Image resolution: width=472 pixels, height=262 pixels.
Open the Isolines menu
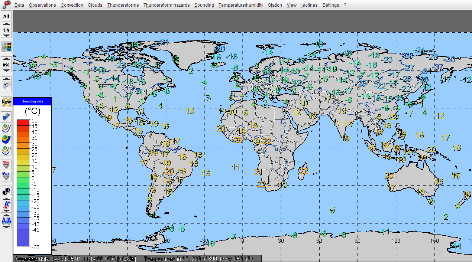[309, 5]
